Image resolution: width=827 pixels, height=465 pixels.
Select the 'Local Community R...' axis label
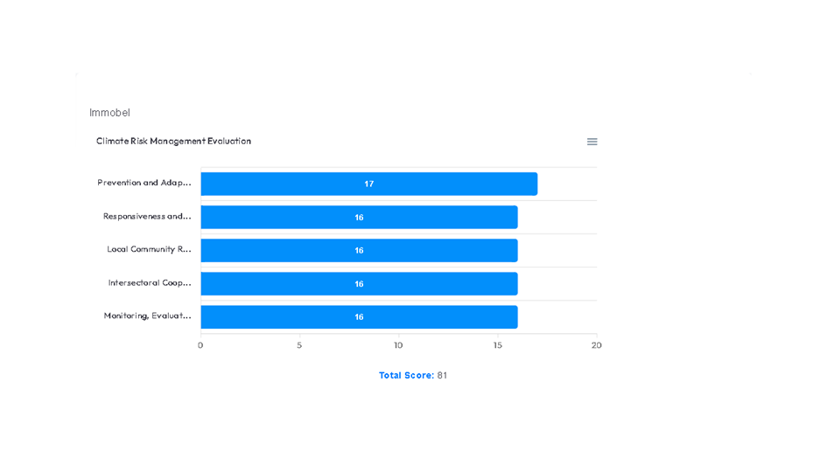(149, 250)
